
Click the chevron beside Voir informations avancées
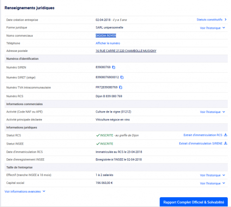(x=44, y=191)
